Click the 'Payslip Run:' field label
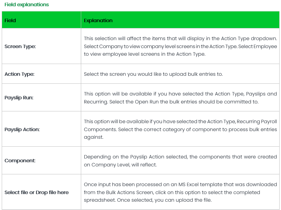This screenshot has width=281, height=210. coord(19,98)
